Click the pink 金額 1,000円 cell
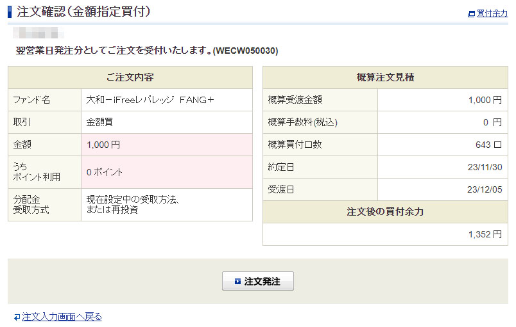 pos(167,145)
